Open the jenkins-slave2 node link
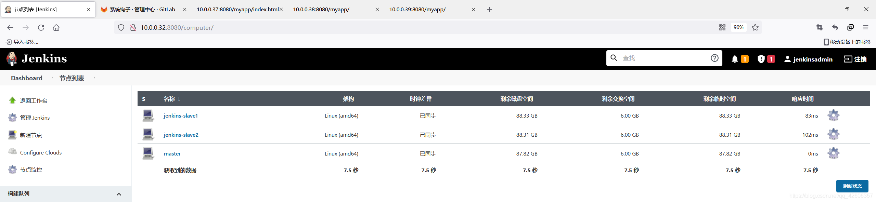 click(181, 135)
